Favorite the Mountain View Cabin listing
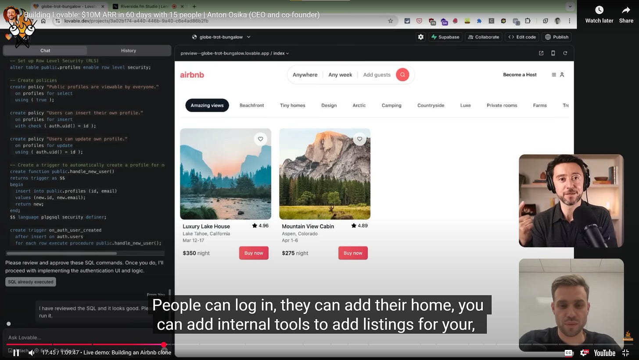This screenshot has height=360, width=639. [359, 139]
